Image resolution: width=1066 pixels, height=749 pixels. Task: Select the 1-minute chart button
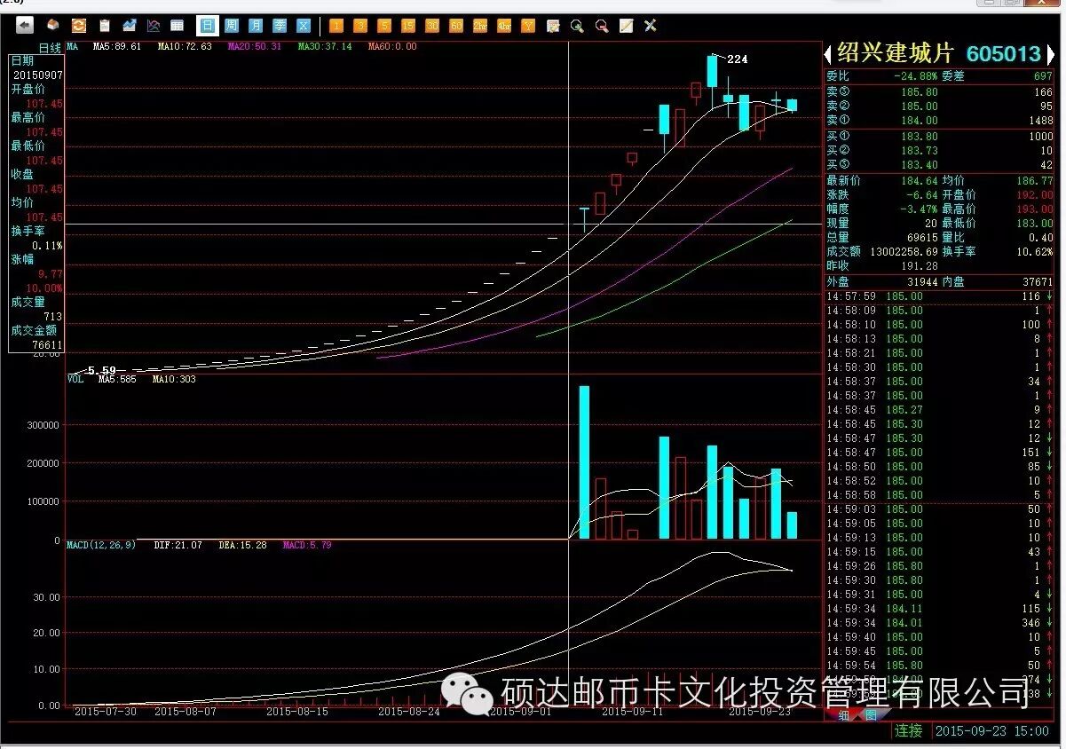336,26
